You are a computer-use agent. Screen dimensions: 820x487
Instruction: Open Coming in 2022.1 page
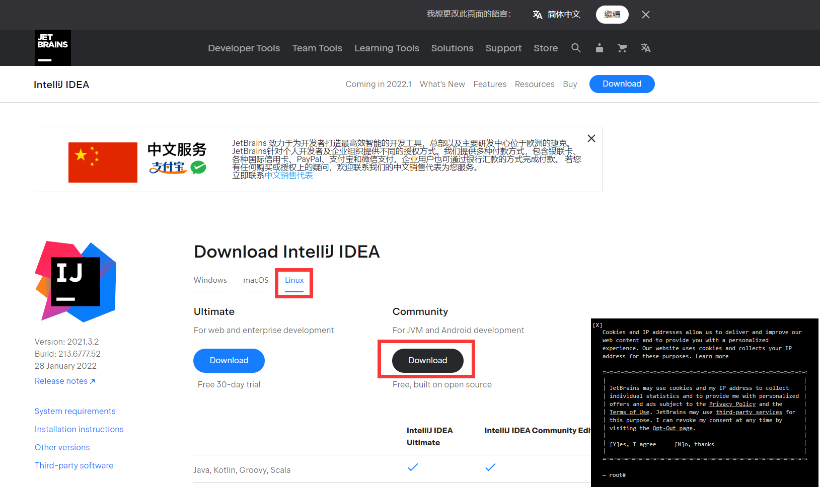(x=379, y=84)
